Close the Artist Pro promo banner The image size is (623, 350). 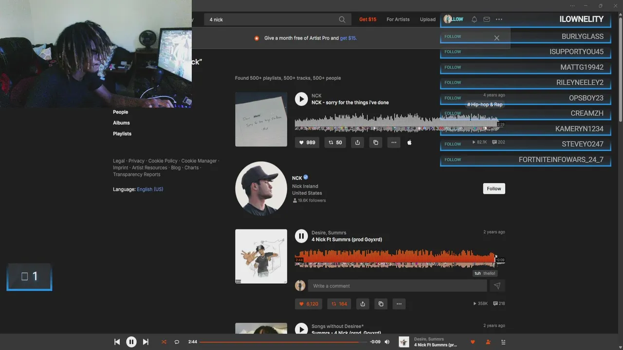496,38
